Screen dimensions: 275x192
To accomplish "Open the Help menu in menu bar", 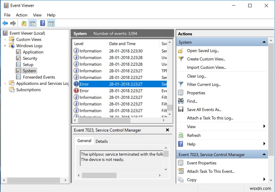I will (x=51, y=15).
